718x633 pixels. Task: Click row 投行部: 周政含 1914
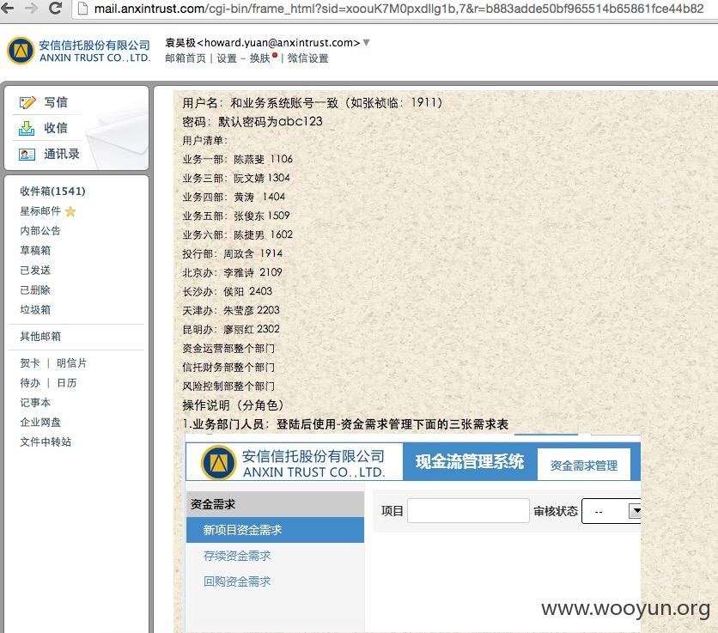(x=232, y=253)
